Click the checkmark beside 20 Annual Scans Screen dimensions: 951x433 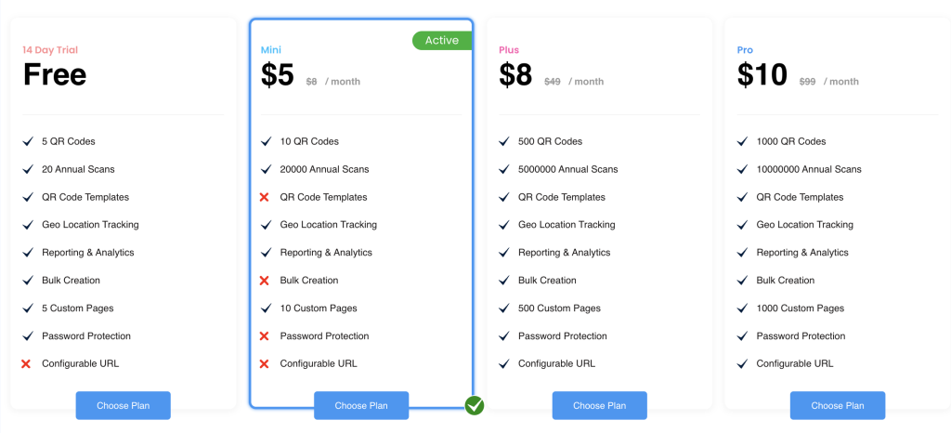[27, 169]
